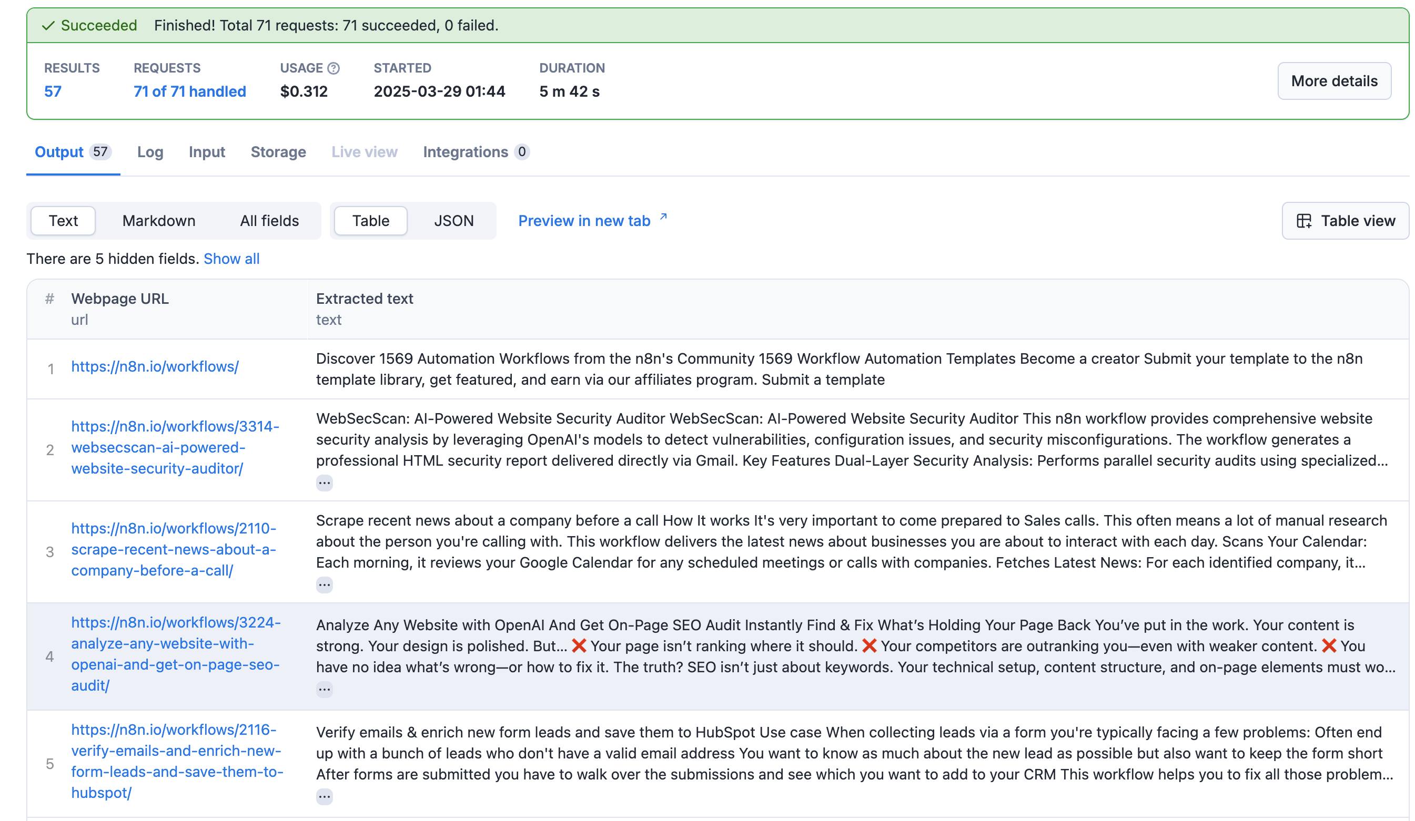Expand truncated text in row 3
The width and height of the screenshot is (1415, 821).
[x=324, y=586]
